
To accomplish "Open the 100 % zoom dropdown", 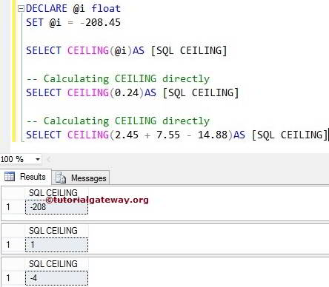I will coord(38,159).
